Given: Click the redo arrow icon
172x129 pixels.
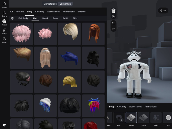Looking at the screenshot, I should click(113, 29).
